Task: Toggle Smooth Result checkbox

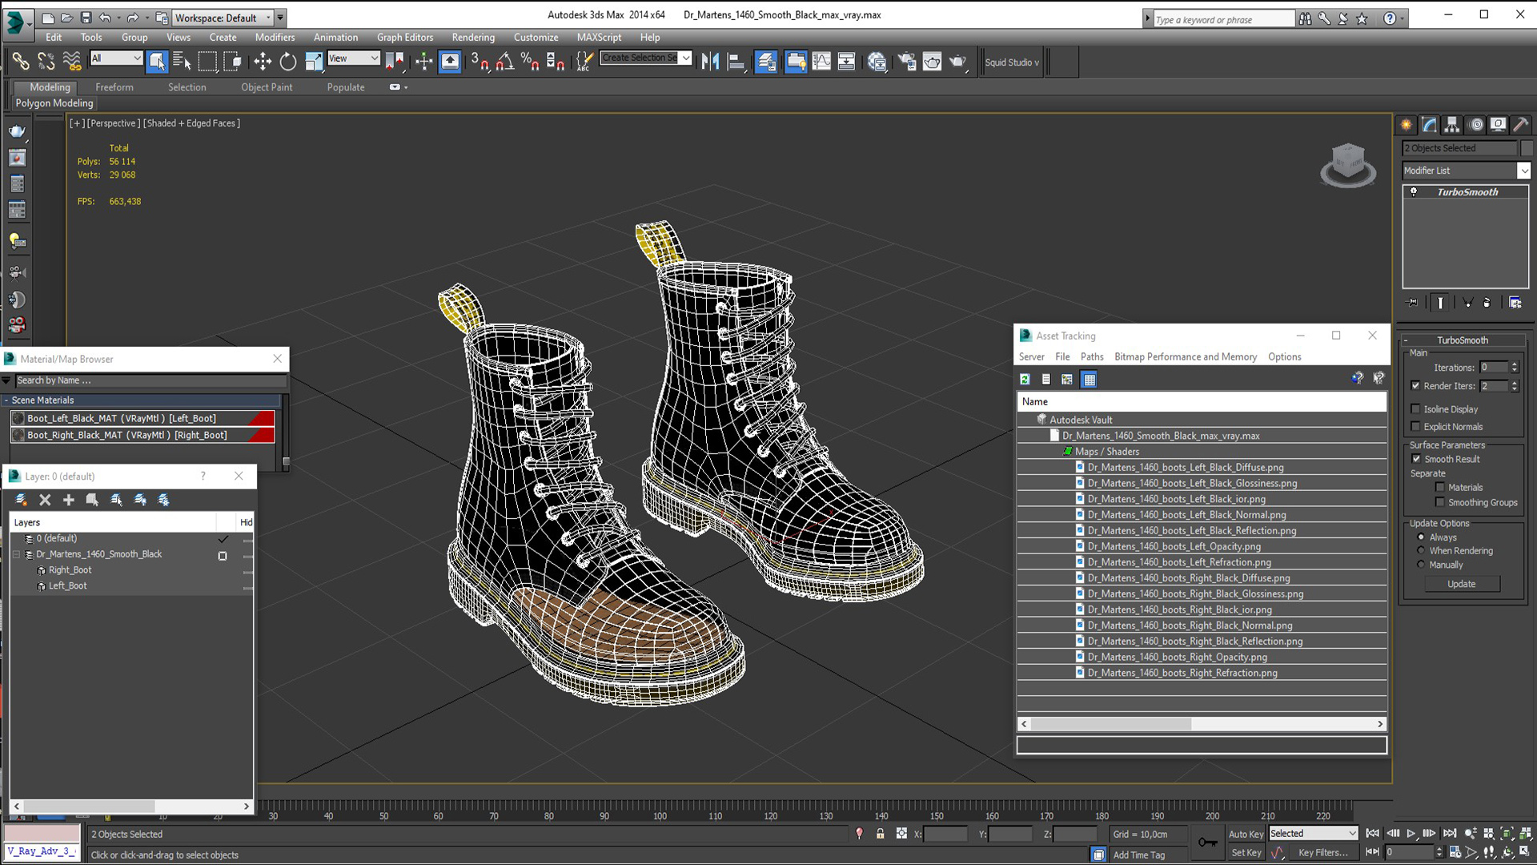Action: [1416, 459]
